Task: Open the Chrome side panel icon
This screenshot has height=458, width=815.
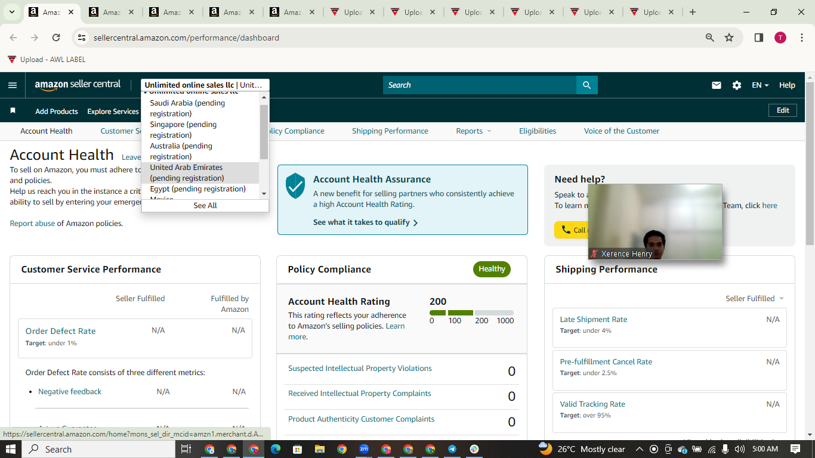Action: pos(759,38)
